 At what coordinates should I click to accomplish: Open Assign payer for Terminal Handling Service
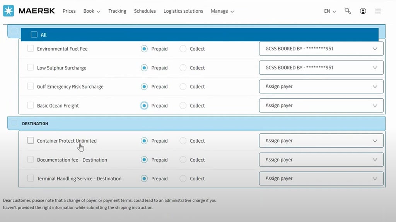(321, 178)
